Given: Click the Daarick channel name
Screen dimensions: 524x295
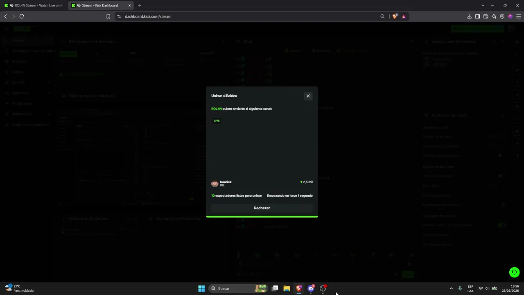Looking at the screenshot, I should click(x=226, y=182).
